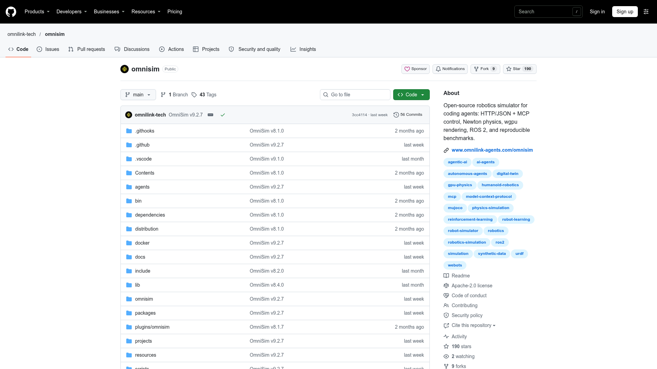This screenshot has width=657, height=369.
Task: View the green check status of latest commit
Action: [223, 115]
